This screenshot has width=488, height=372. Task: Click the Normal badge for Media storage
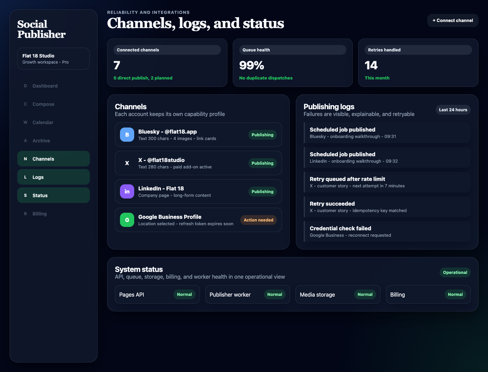[365, 294]
